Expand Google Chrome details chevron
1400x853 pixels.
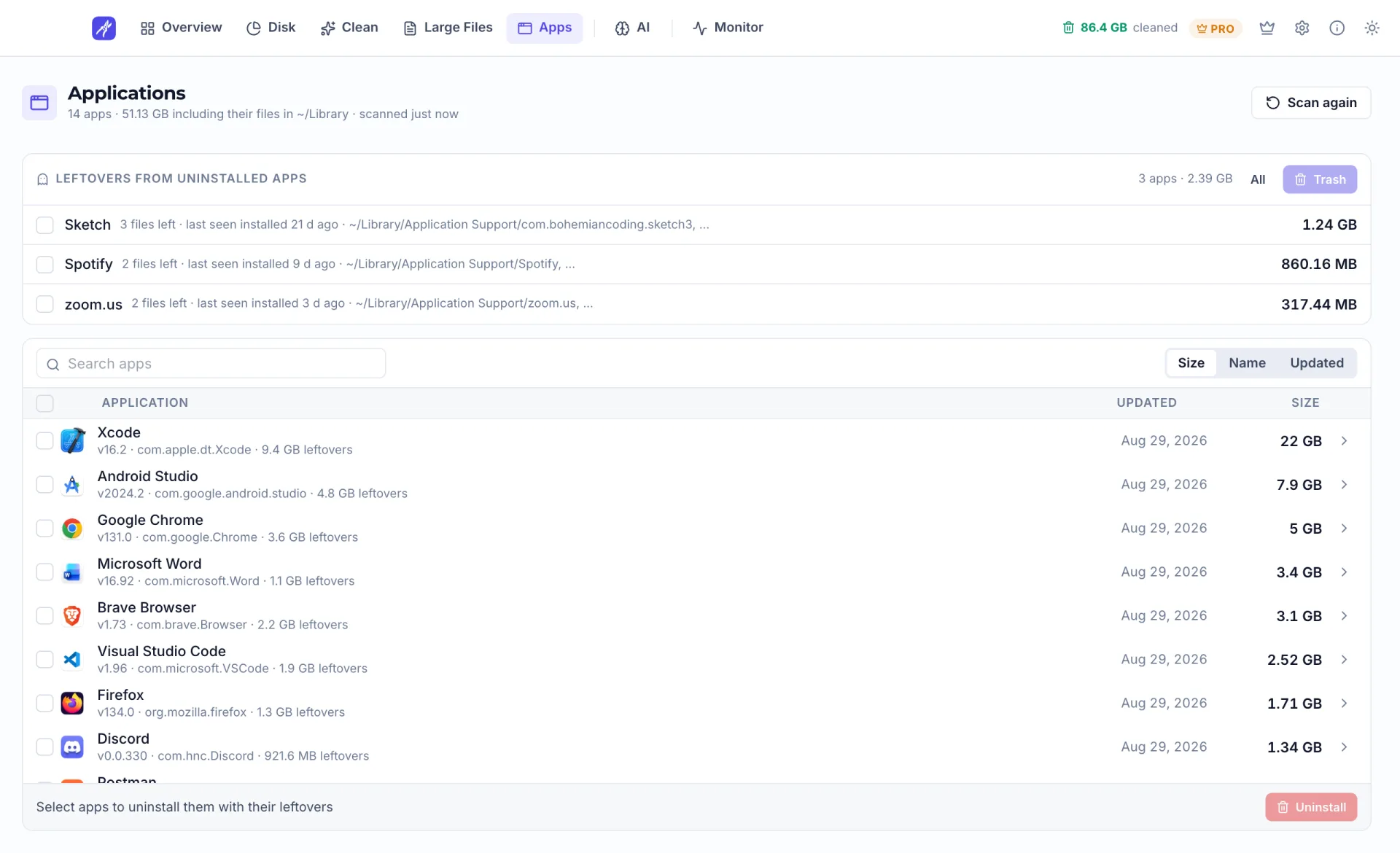[1344, 529]
